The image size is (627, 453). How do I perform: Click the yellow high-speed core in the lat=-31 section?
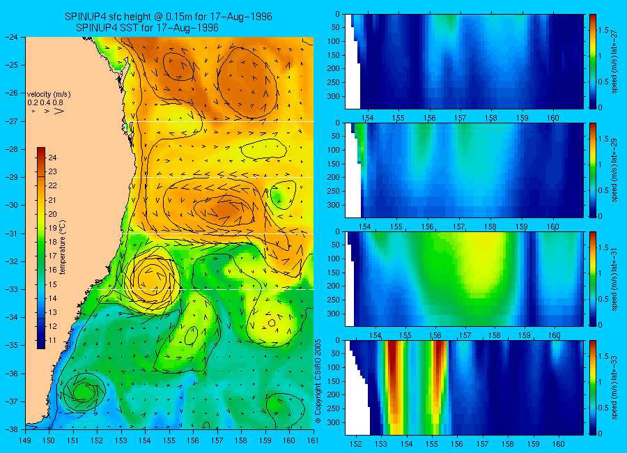[x=482, y=264]
